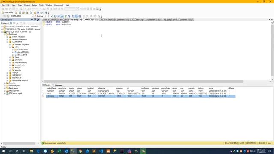The height and width of the screenshot is (154, 274).
Task: Toggle the Results to Grid icon
Action: pyautogui.click(x=77, y=16)
